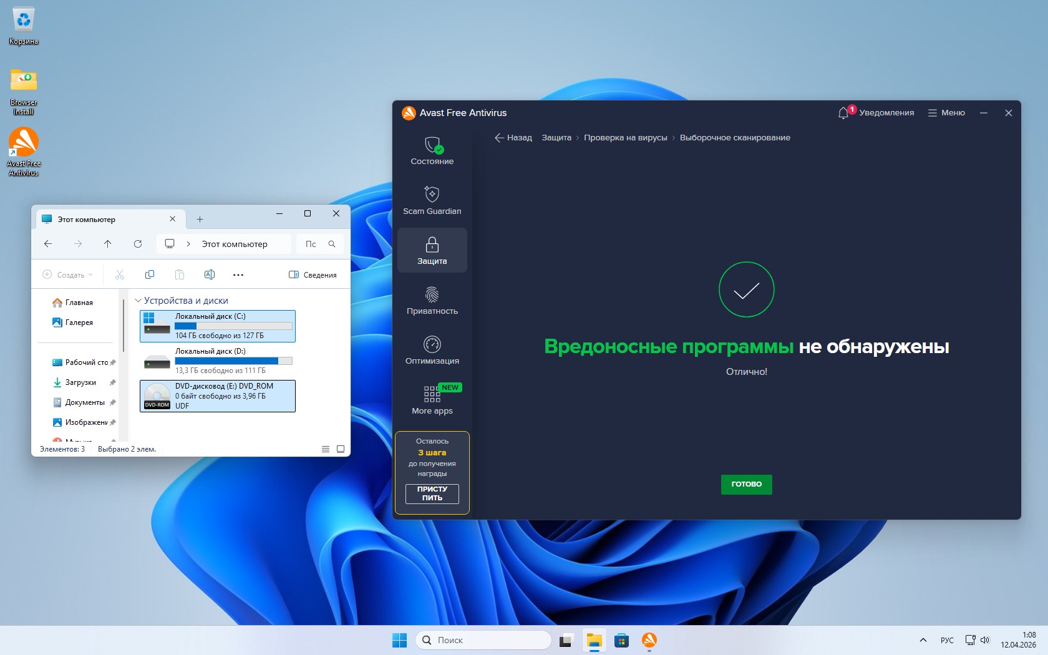The height and width of the screenshot is (655, 1048).
Task: Click the ПРИСТУПИТЬ reward button
Action: point(432,493)
